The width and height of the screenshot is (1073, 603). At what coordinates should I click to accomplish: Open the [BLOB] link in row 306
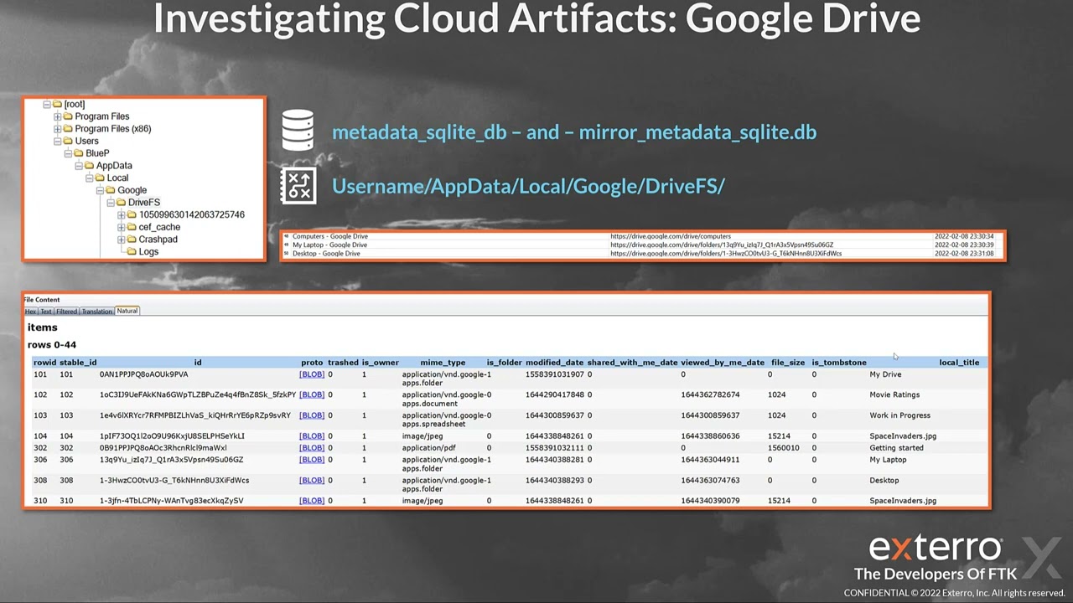click(x=312, y=460)
